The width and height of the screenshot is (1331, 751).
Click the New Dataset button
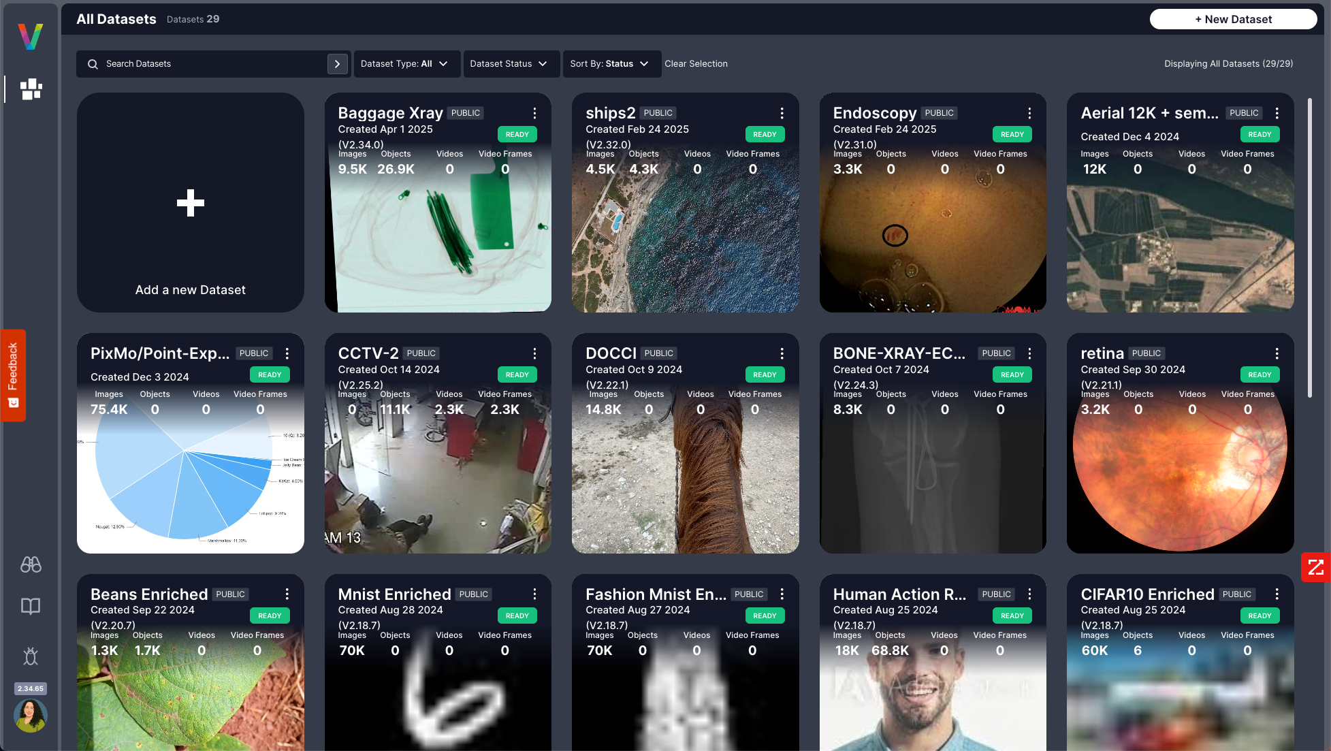(x=1233, y=19)
